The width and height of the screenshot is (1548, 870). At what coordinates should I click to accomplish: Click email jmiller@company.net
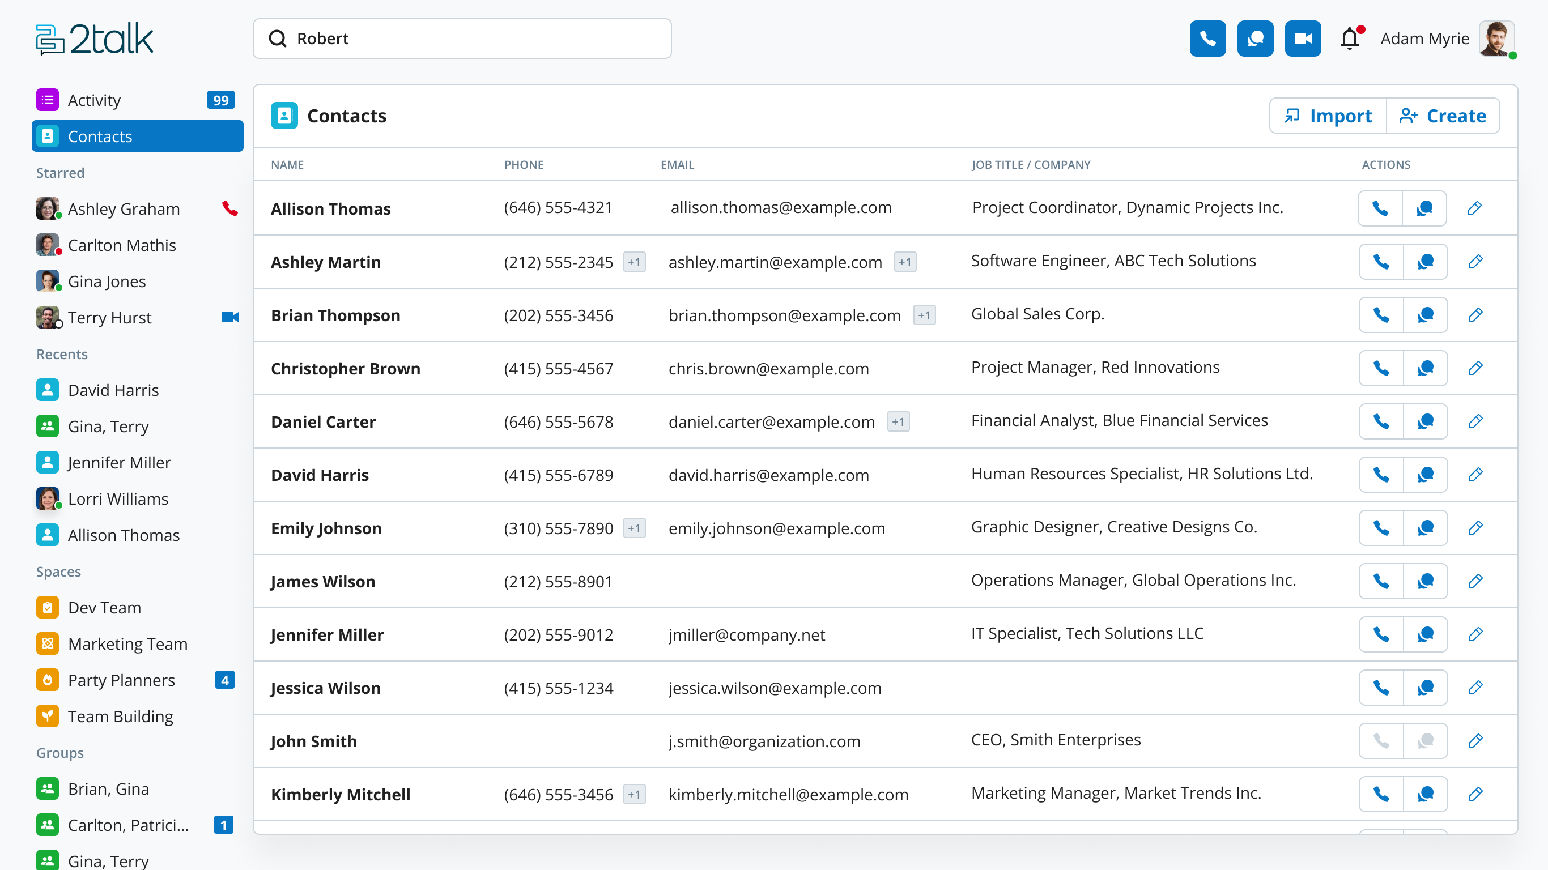pyautogui.click(x=746, y=634)
